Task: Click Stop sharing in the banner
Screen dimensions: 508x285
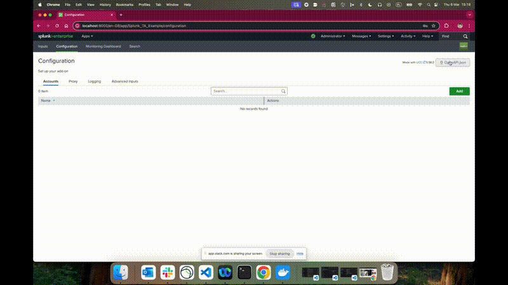Action: 279,254
